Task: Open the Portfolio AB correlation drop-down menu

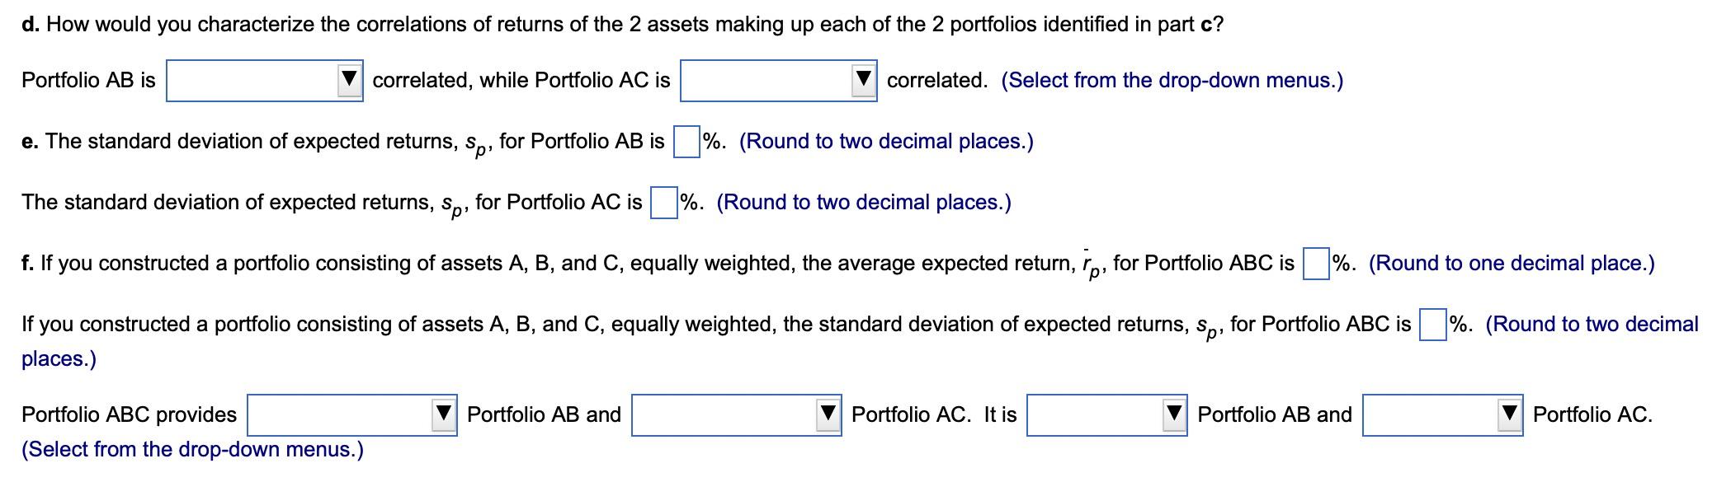Action: pos(264,79)
